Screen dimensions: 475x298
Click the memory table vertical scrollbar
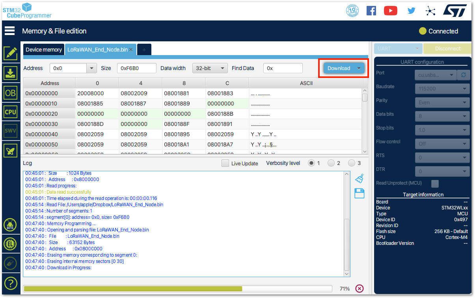pos(365,121)
